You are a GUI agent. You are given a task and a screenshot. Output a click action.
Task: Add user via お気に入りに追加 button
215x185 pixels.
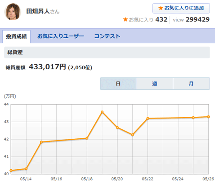[x=181, y=8]
